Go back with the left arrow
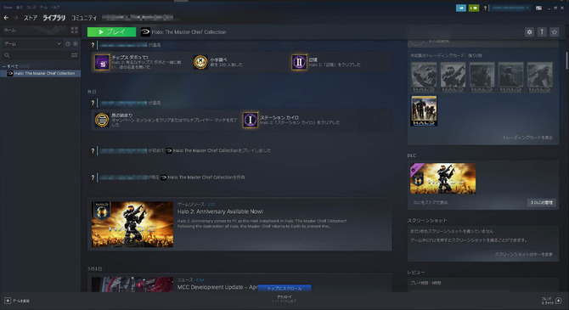This screenshot has width=569, height=310. (6, 18)
